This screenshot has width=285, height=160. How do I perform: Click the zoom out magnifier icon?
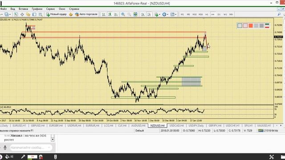(x=129, y=14)
